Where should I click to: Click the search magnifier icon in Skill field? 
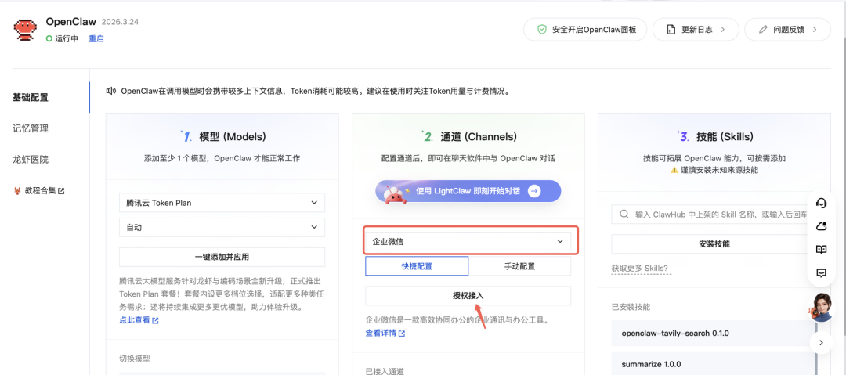point(624,215)
